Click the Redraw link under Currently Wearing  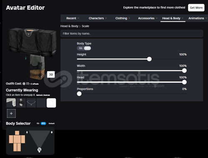click(x=47, y=95)
